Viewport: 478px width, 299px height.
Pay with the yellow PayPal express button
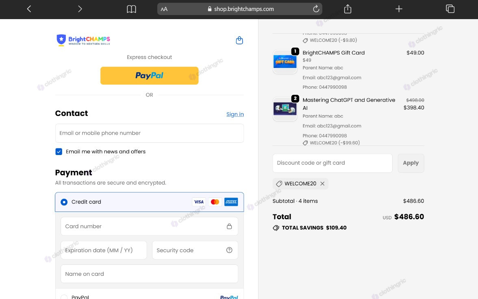point(150,76)
